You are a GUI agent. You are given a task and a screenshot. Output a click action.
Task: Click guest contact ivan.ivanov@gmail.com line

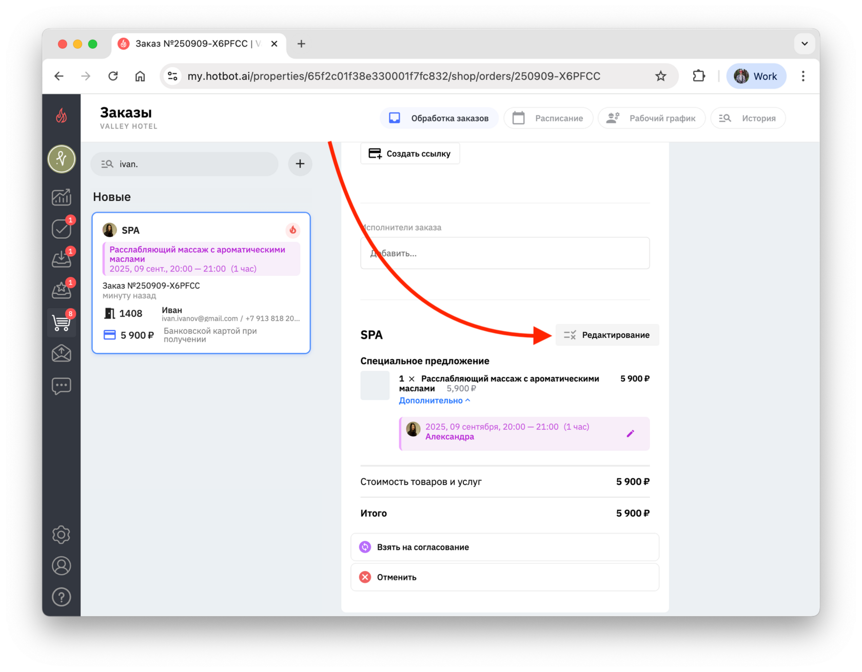pos(231,319)
